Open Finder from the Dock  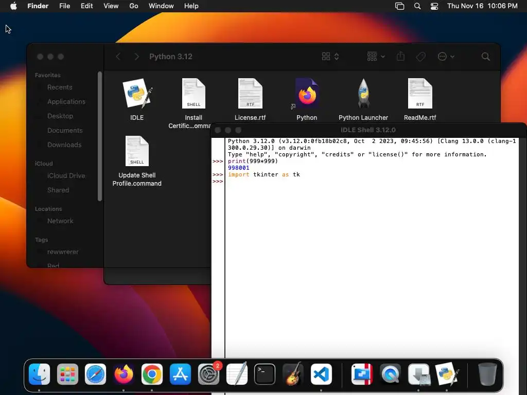coord(39,374)
